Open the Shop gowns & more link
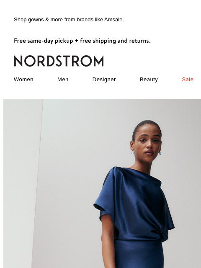Screen dimensions: 201x268 [x=68, y=20]
